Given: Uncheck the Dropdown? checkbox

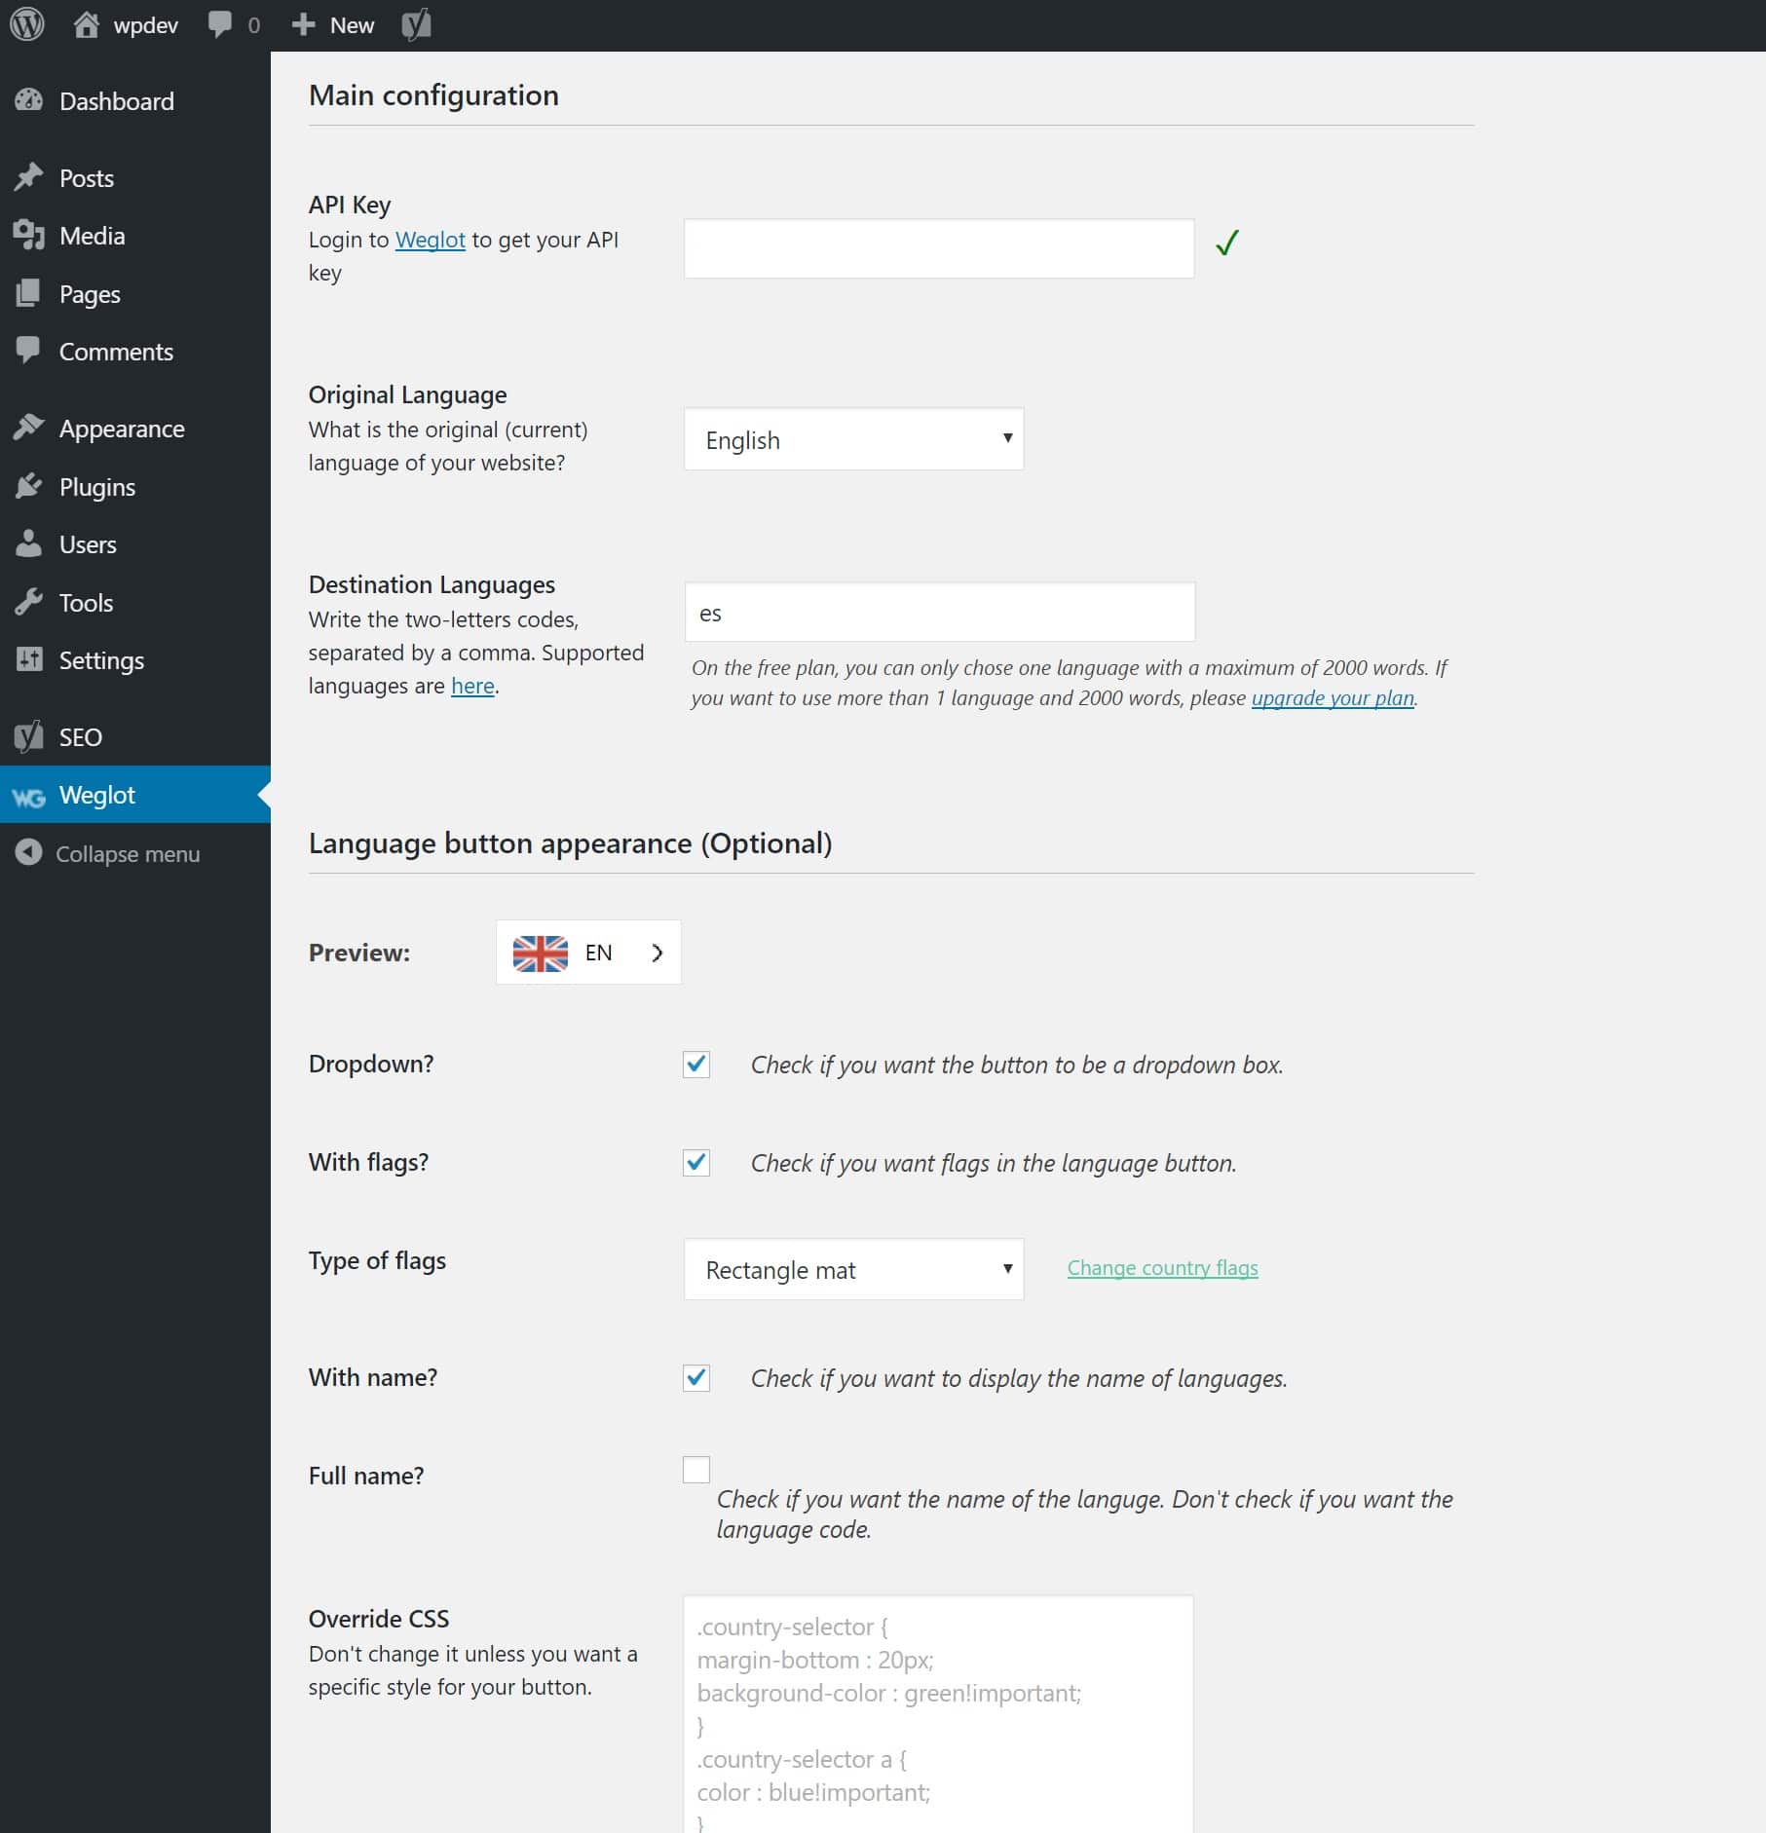Looking at the screenshot, I should (x=695, y=1065).
